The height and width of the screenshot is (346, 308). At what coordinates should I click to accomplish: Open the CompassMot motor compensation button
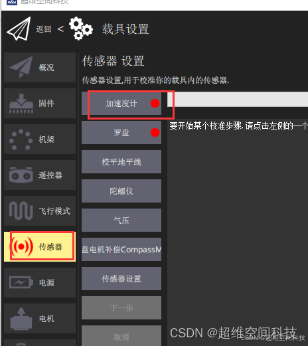click(121, 250)
